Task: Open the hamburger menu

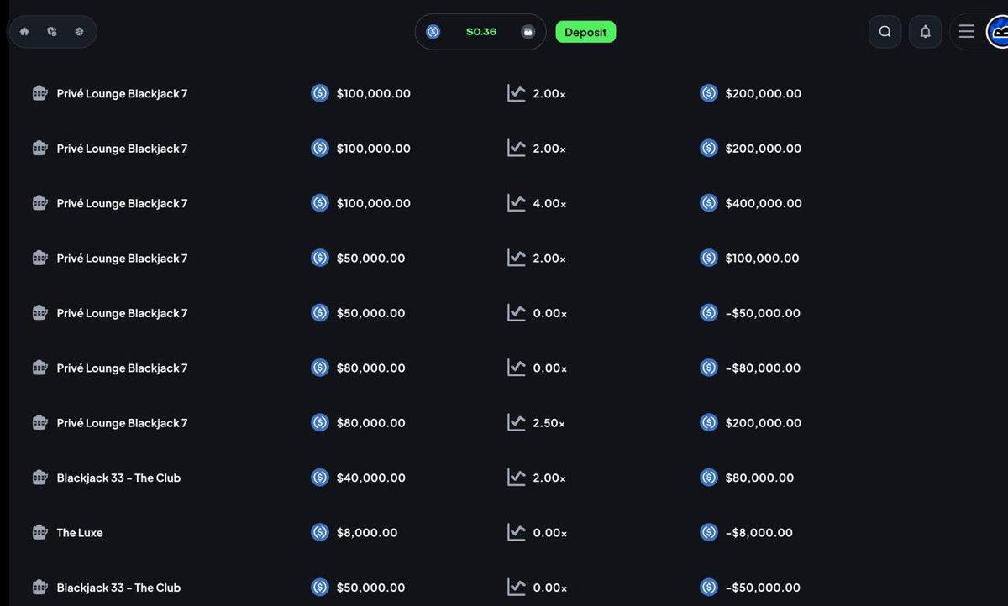Action: coord(967,32)
